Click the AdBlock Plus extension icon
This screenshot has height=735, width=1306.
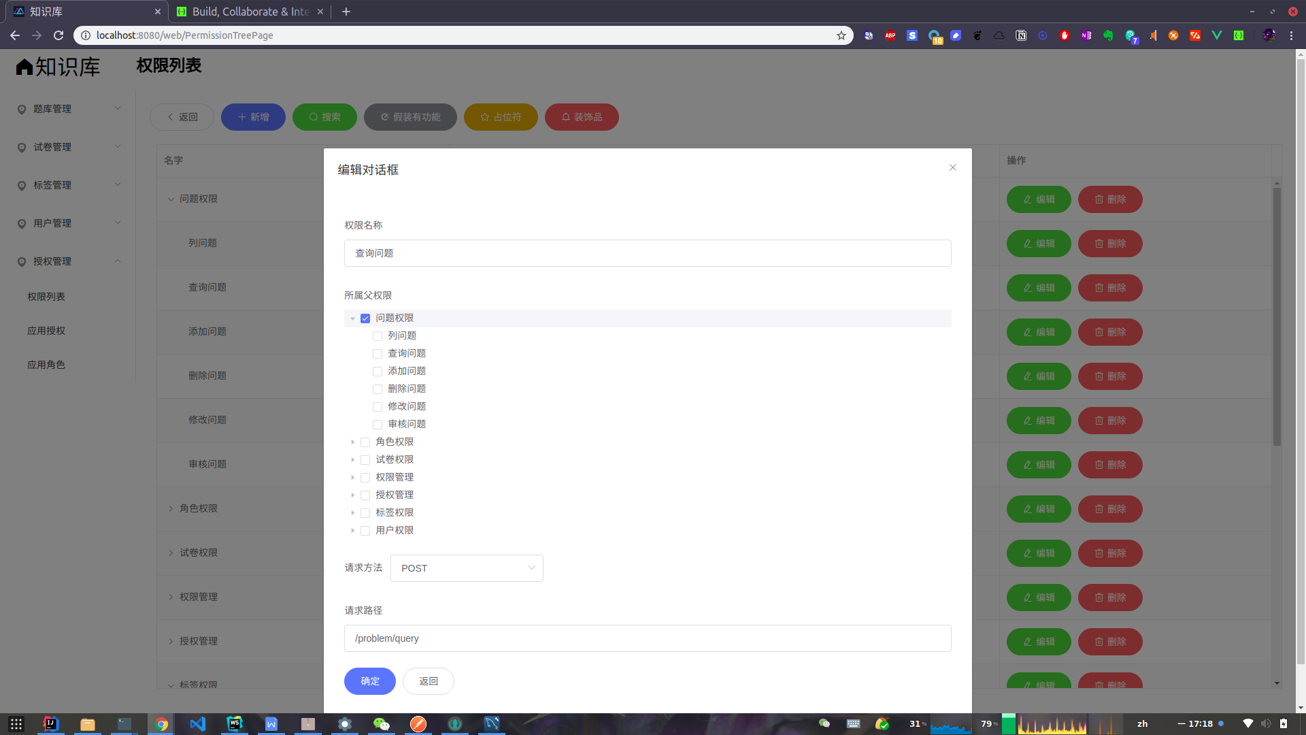pyautogui.click(x=890, y=35)
